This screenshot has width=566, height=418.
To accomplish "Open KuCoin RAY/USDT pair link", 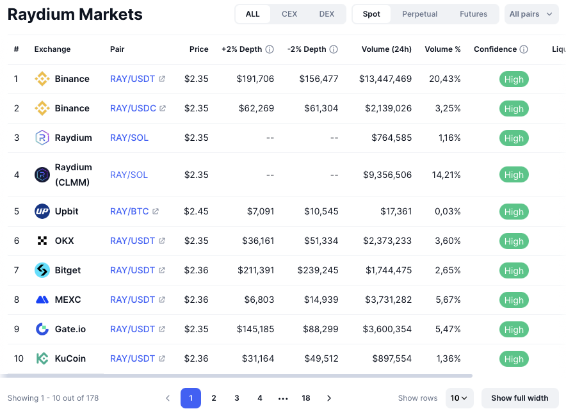I will click(133, 358).
